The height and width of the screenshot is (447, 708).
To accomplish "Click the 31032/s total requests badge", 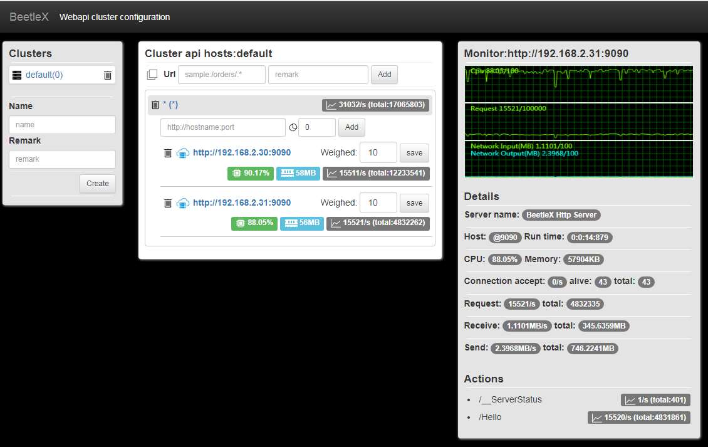I will pos(376,105).
